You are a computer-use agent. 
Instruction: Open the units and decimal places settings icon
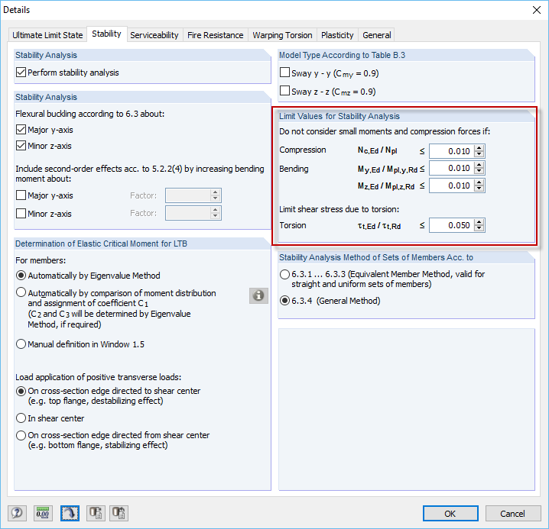(43, 513)
